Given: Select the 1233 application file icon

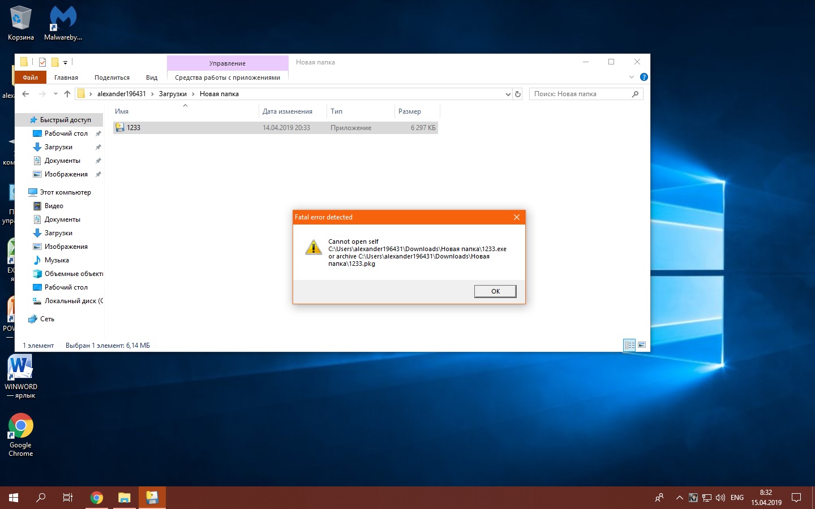Looking at the screenshot, I should [120, 128].
